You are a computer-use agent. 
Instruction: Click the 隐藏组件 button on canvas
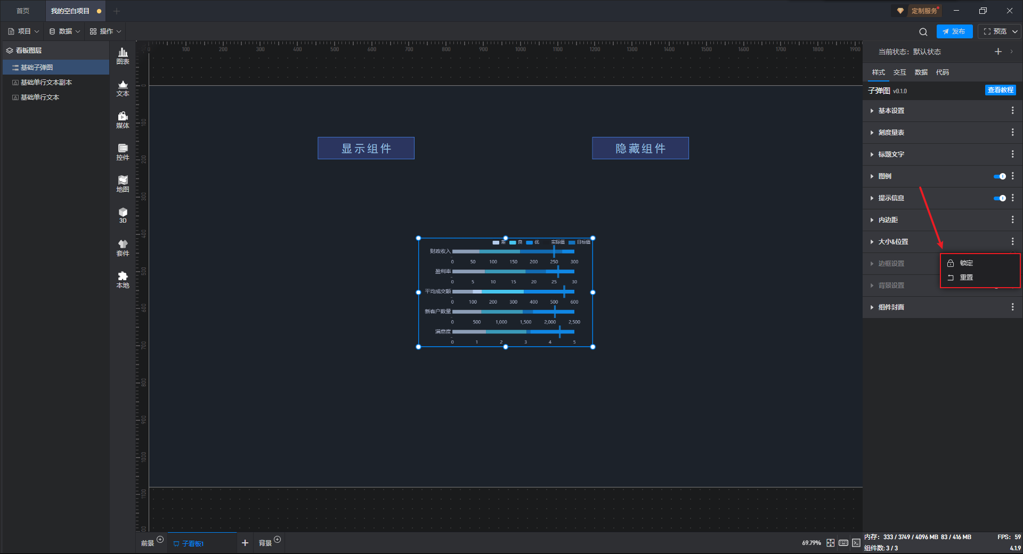640,148
